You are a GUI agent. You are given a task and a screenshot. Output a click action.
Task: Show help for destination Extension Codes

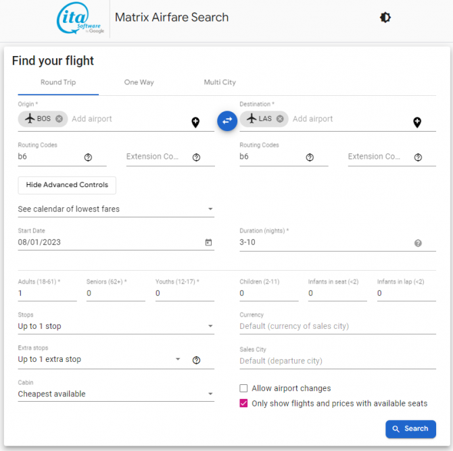pos(418,157)
